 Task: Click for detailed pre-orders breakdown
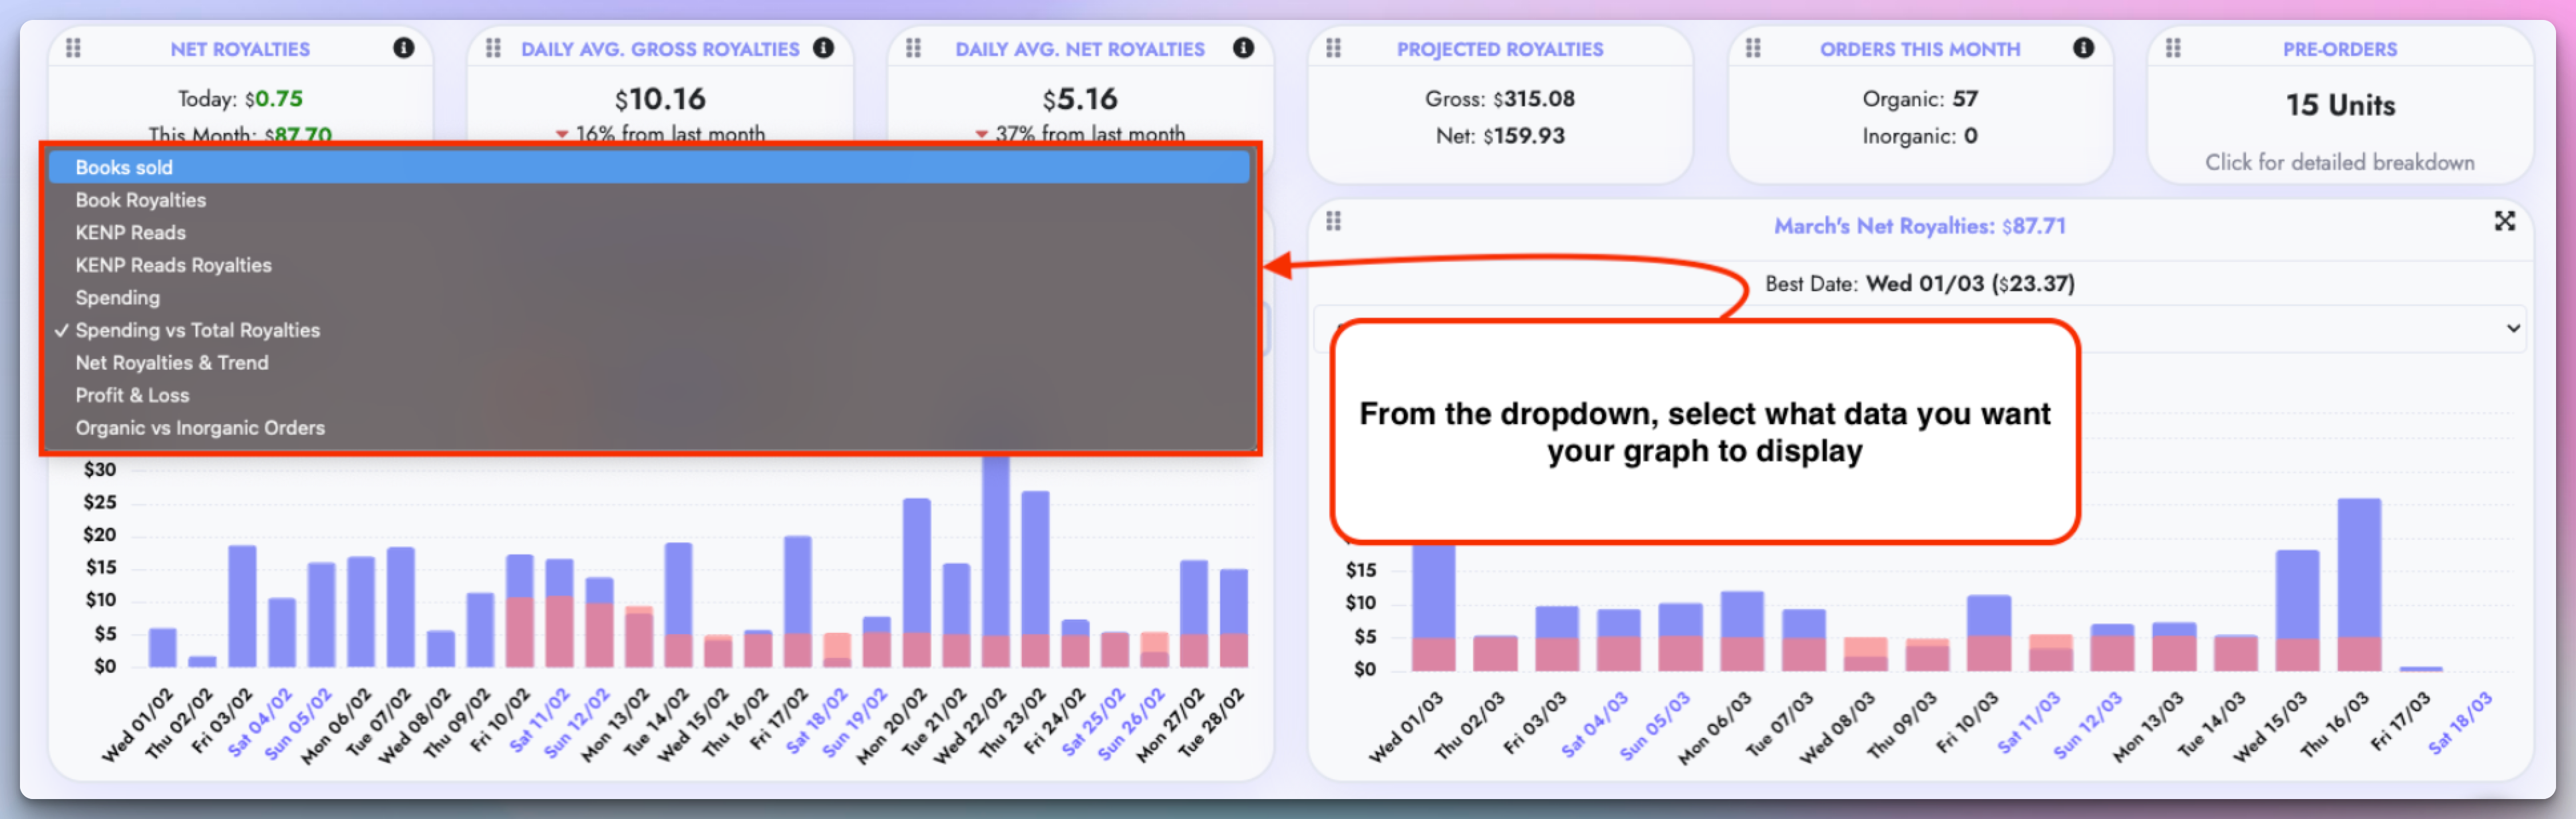tap(2340, 162)
